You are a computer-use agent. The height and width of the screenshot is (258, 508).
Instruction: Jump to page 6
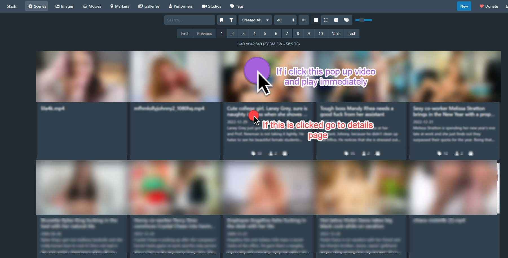pyautogui.click(x=276, y=34)
